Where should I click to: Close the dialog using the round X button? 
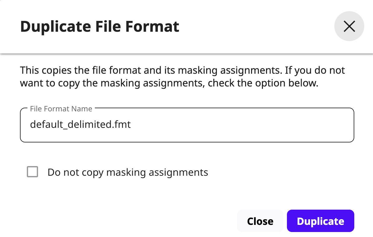(349, 26)
